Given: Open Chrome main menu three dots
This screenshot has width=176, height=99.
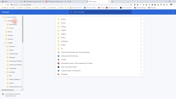Looking at the screenshot, I should [174, 5].
